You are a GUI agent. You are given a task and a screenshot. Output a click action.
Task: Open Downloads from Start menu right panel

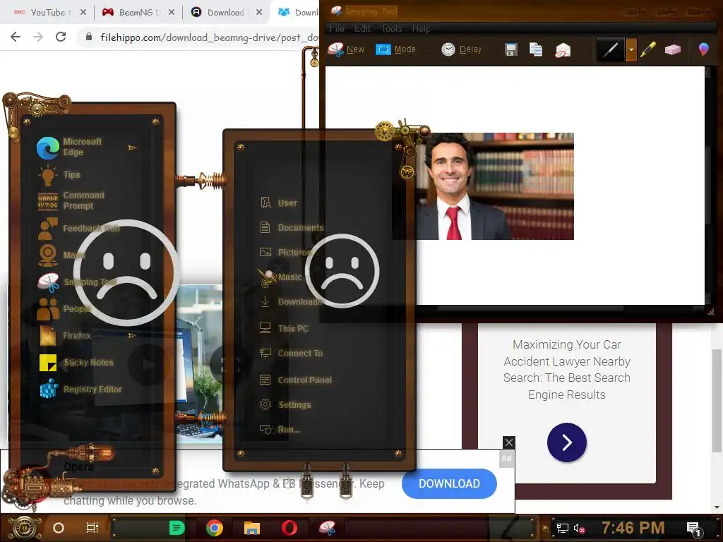291,302
